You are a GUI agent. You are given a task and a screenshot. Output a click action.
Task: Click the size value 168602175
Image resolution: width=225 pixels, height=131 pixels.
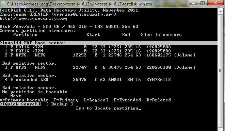click(x=159, y=55)
